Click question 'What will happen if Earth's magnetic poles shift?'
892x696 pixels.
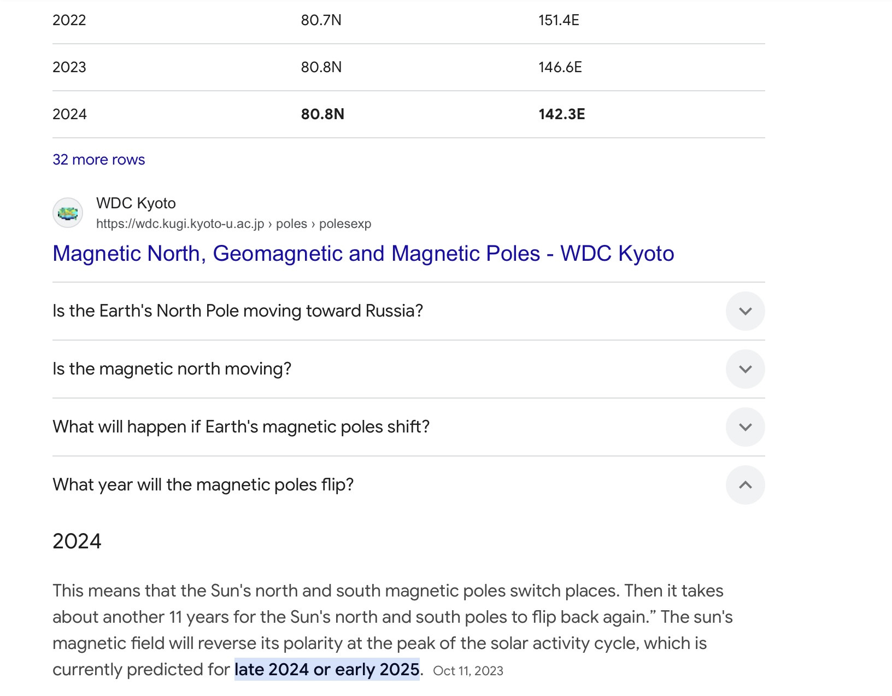241,427
